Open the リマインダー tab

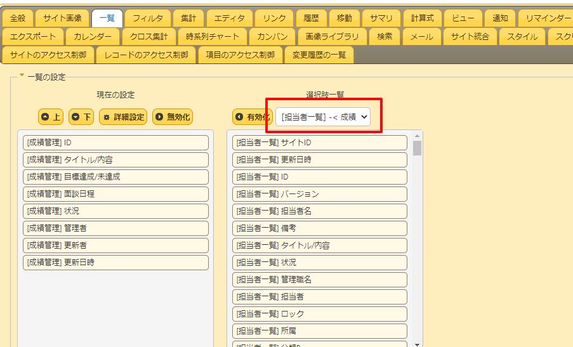(546, 18)
